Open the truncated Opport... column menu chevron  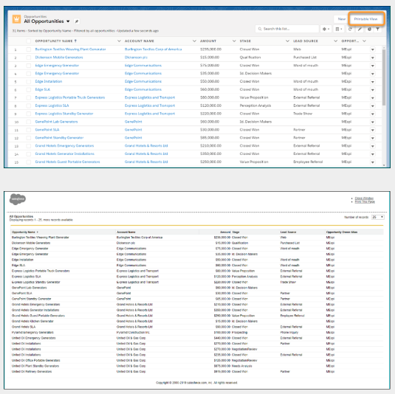tap(364, 41)
